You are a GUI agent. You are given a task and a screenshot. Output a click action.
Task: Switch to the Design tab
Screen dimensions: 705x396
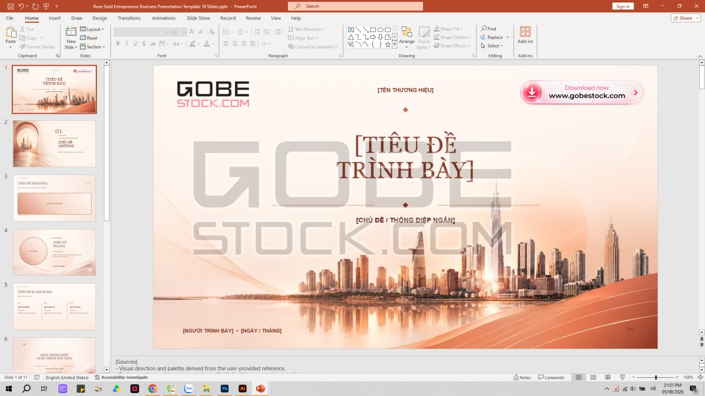(x=100, y=18)
